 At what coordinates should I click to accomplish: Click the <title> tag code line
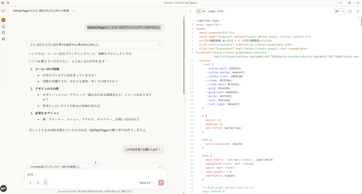tap(235, 41)
